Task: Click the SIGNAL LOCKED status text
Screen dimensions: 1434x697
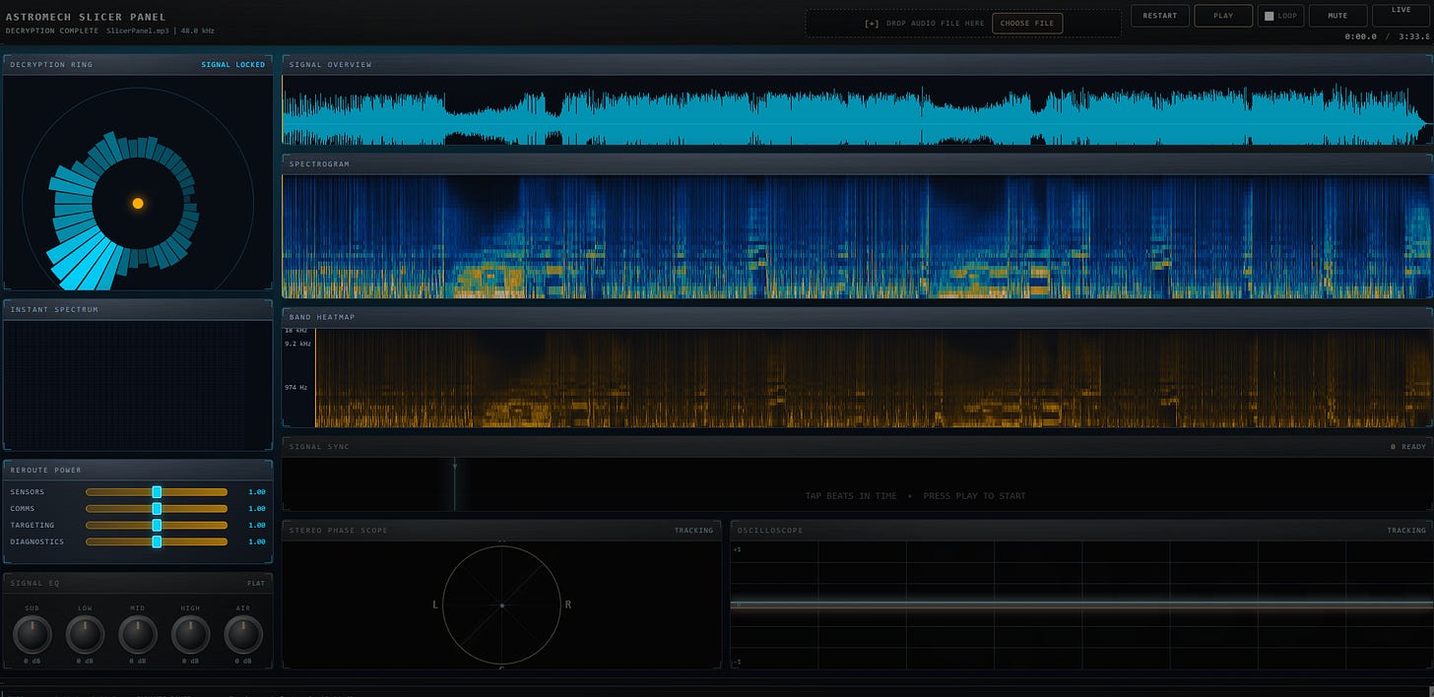Action: coord(233,65)
